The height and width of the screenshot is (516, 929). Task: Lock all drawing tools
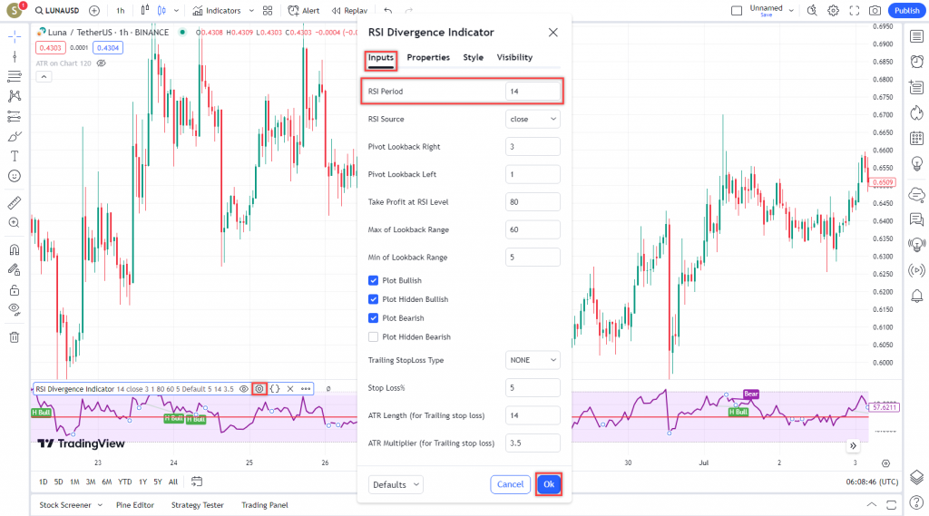(15, 290)
